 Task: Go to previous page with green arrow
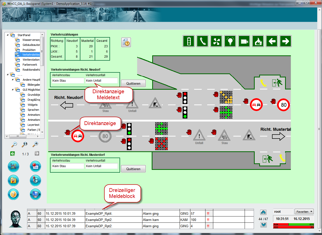point(13,154)
